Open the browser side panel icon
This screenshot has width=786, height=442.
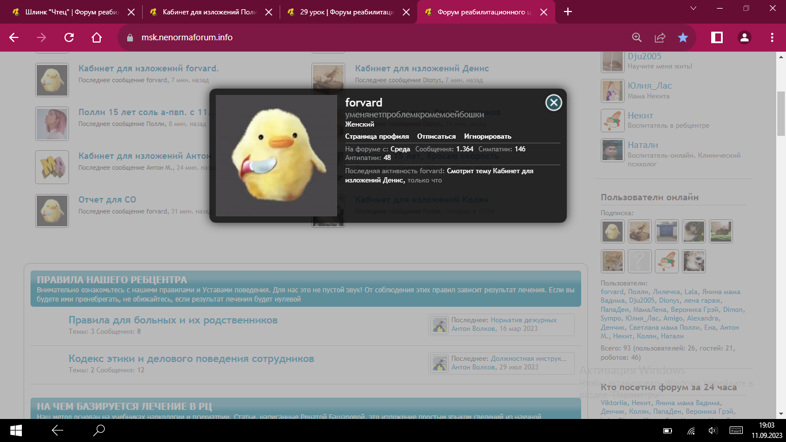point(717,37)
